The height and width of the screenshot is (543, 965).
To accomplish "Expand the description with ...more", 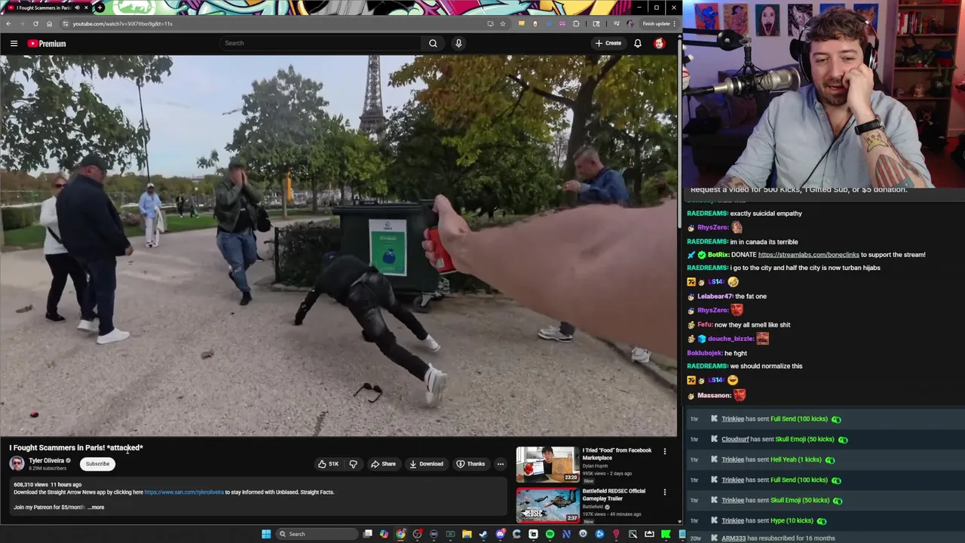I will pos(96,507).
